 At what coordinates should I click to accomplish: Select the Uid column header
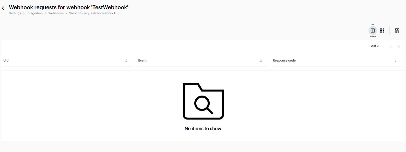(x=6, y=60)
